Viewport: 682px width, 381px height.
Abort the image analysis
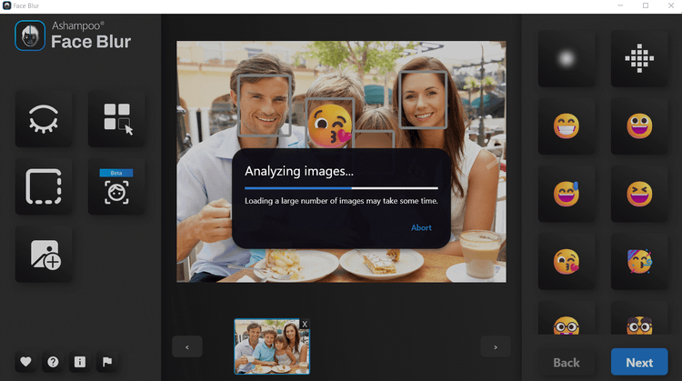pyautogui.click(x=421, y=228)
